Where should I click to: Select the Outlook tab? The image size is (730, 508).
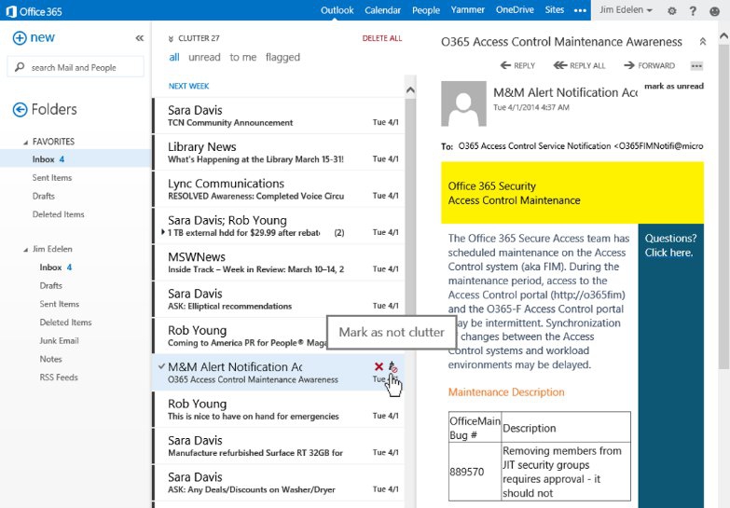point(337,10)
